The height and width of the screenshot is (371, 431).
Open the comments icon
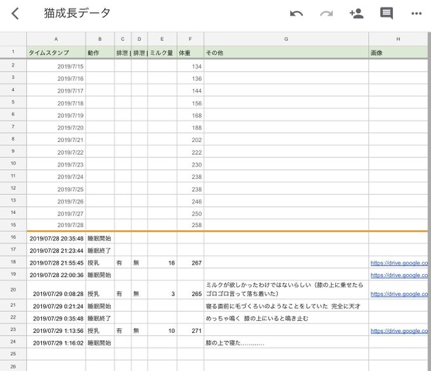[387, 13]
